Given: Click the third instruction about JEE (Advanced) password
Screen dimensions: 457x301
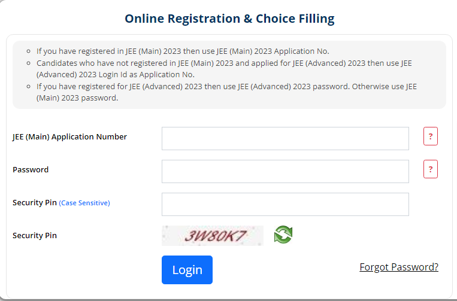Looking at the screenshot, I should coord(226,92).
